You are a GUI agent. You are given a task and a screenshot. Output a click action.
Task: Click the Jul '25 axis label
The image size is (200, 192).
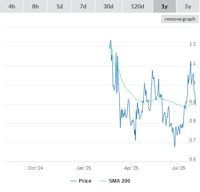point(179,168)
